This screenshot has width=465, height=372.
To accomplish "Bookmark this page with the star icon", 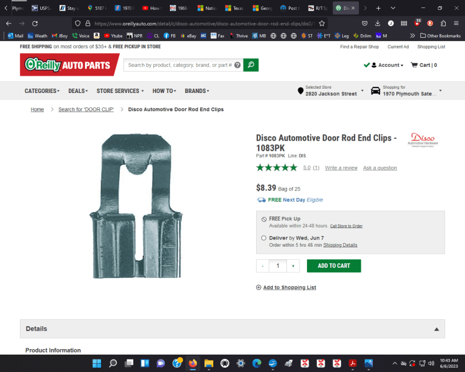I will [x=322, y=24].
